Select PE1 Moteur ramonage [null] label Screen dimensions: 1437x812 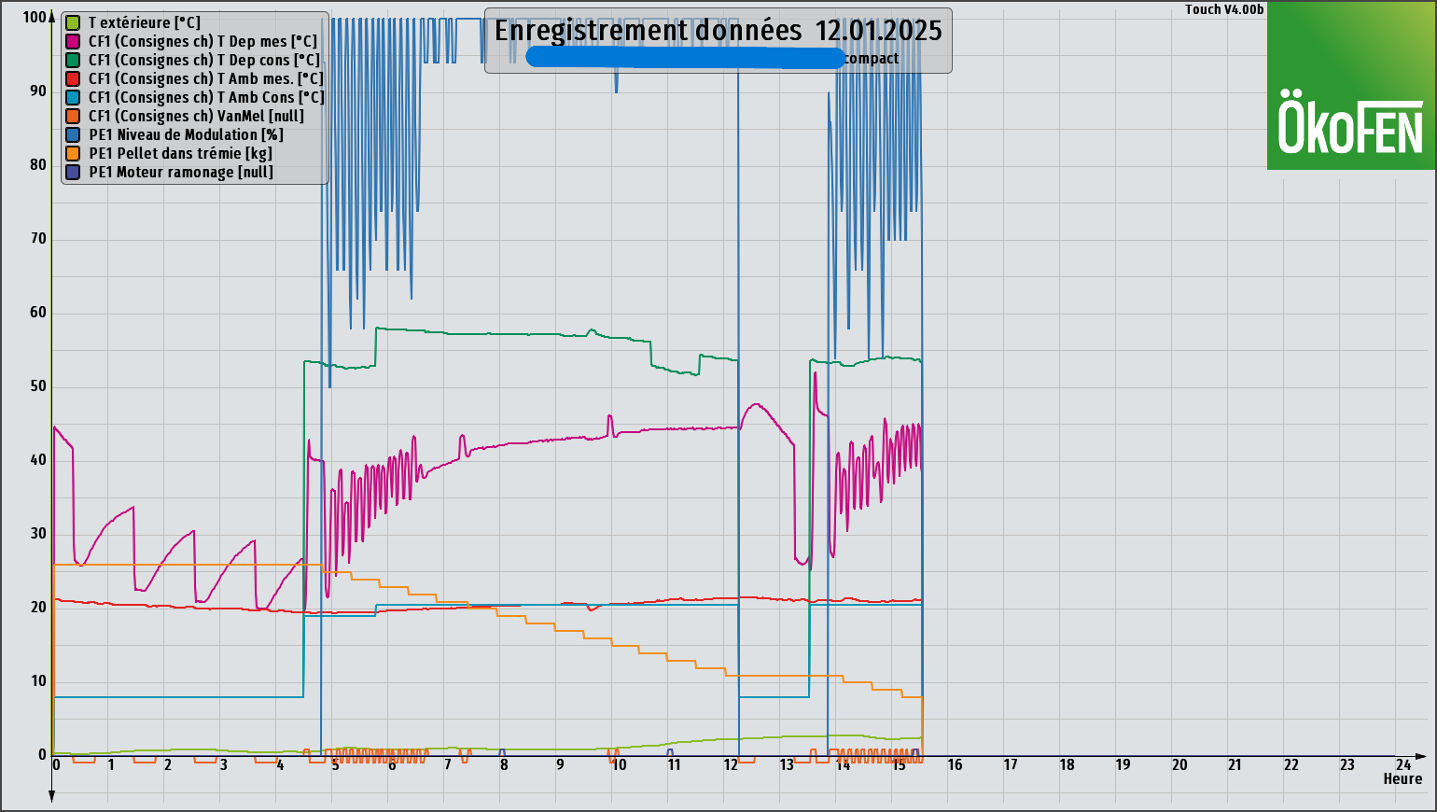181,172
